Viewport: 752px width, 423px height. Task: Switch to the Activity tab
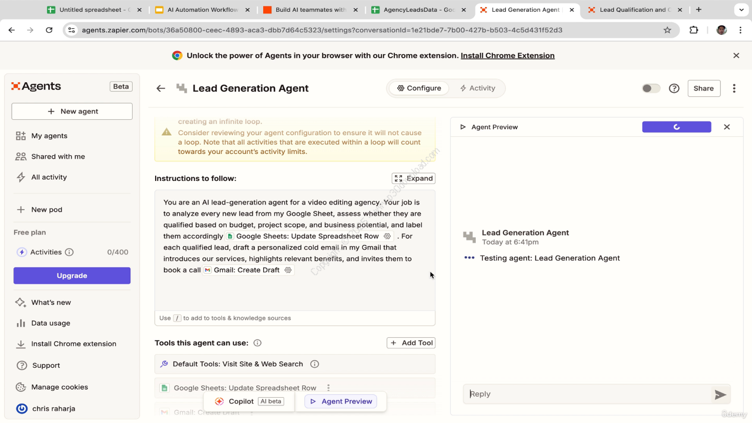(477, 88)
